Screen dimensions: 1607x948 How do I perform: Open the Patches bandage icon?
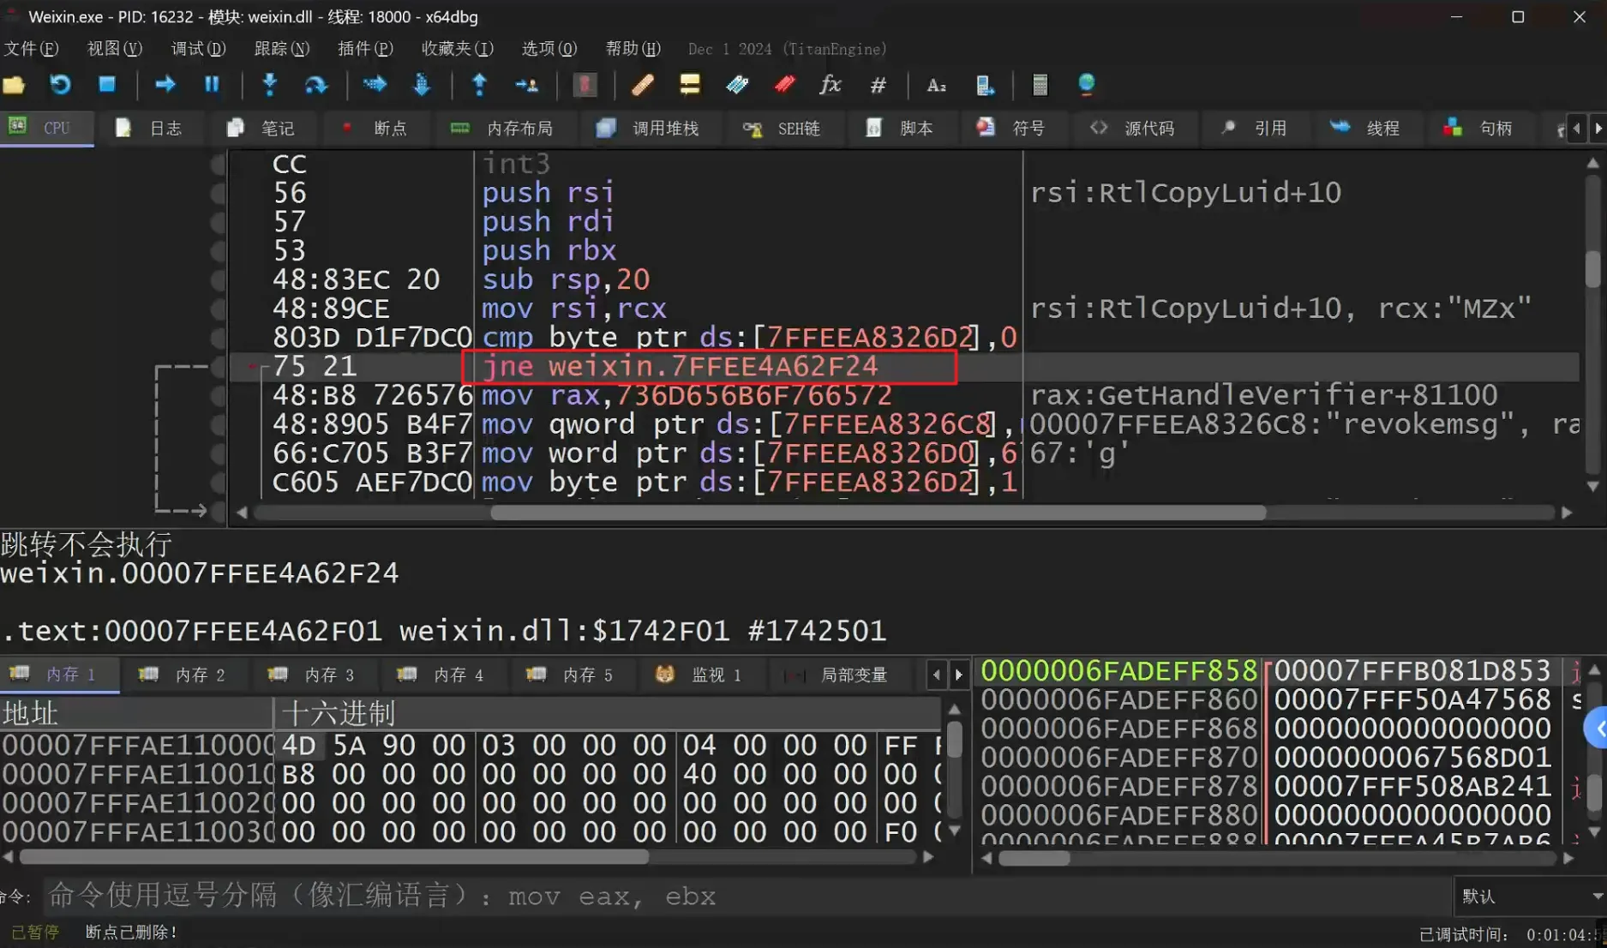[x=643, y=84]
